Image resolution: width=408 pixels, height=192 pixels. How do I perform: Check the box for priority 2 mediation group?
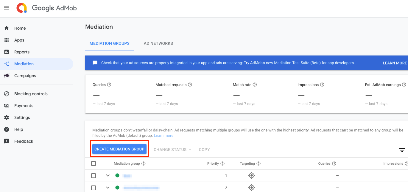click(94, 188)
